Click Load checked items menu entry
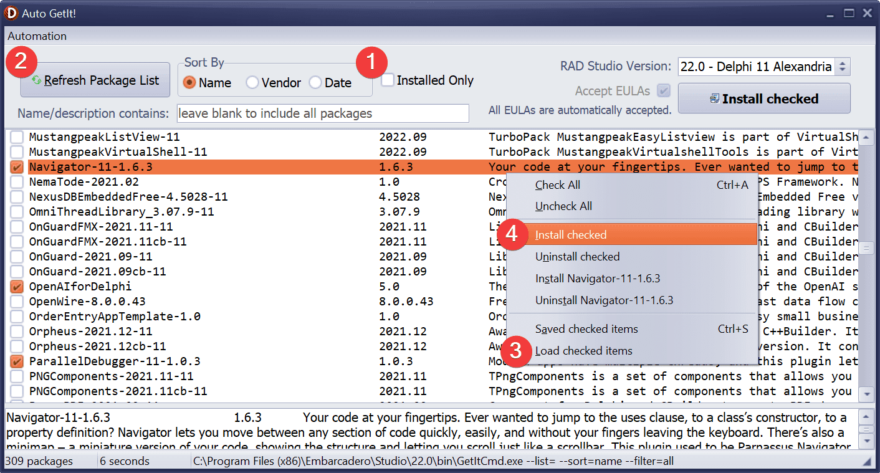This screenshot has width=880, height=473. (633, 351)
